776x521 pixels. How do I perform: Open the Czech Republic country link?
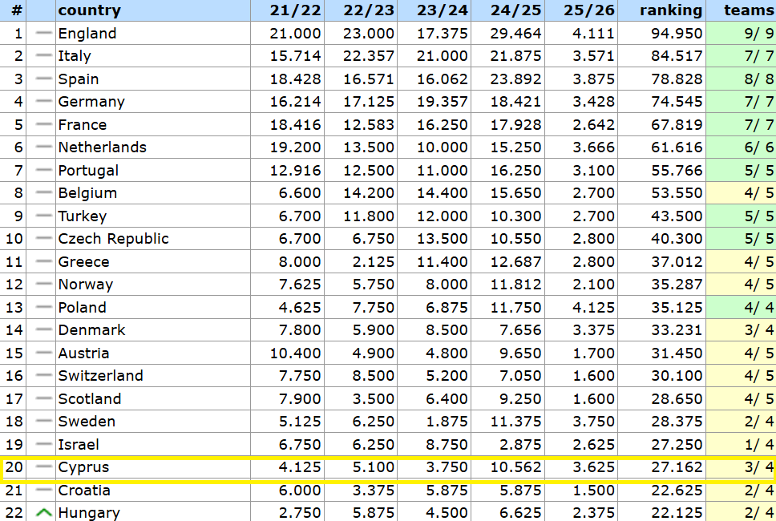[x=113, y=239]
